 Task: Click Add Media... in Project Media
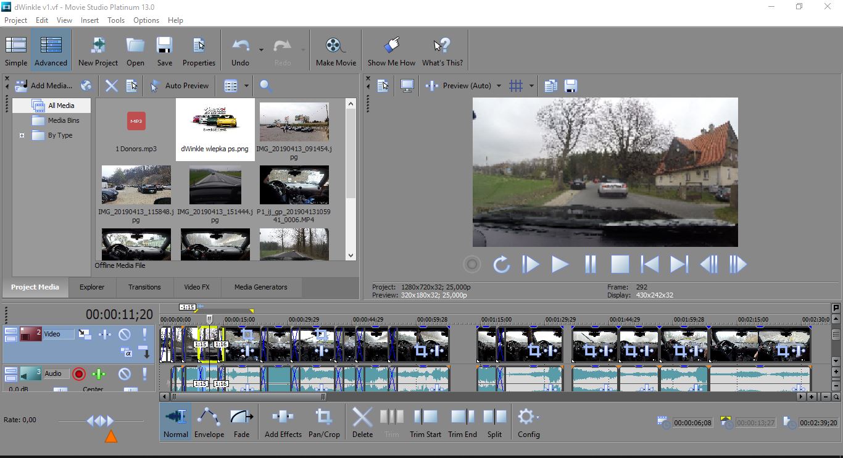44,86
